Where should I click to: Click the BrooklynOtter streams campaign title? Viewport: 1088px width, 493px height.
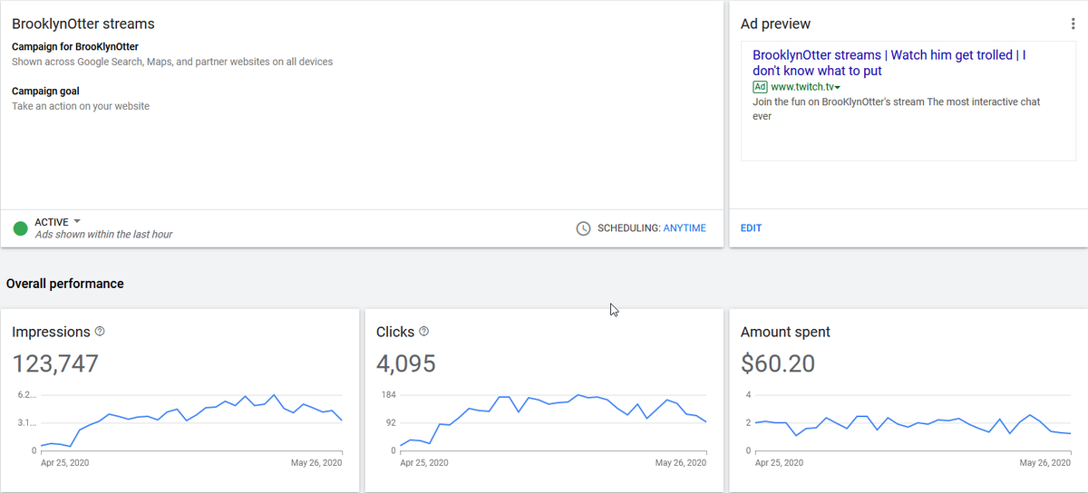point(83,24)
